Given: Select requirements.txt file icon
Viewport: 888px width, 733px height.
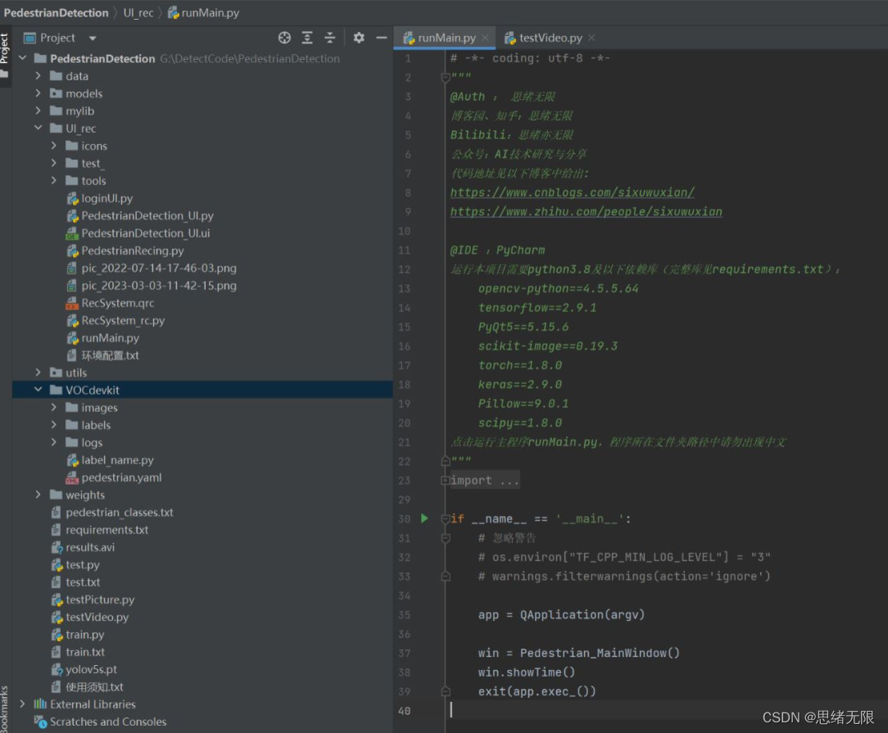Looking at the screenshot, I should click(x=56, y=530).
